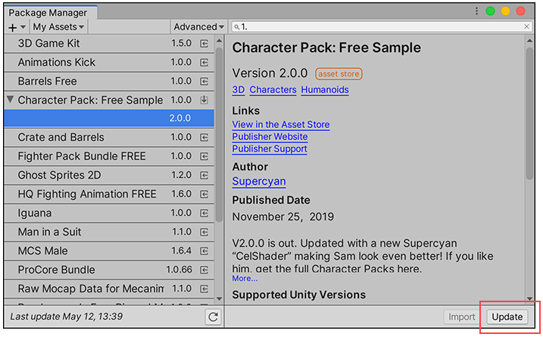Open the three-dot window options menu

(476, 11)
